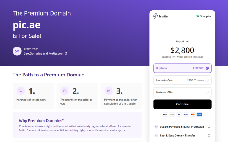Click the transfer arrow icon in step 2

(x=65, y=91)
